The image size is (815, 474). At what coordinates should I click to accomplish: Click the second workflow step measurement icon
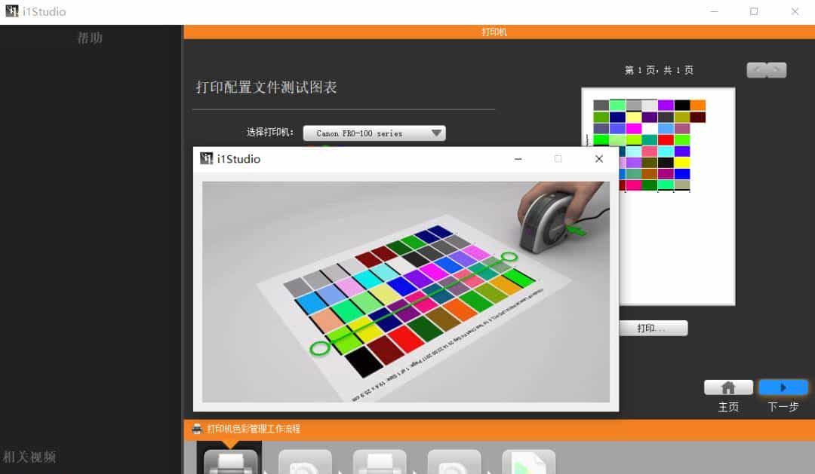305,462
